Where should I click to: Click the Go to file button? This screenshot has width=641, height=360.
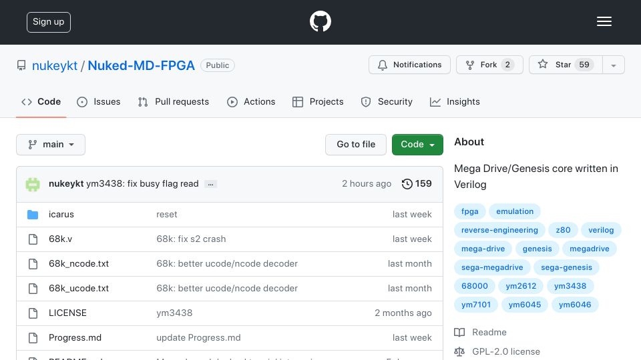pyautogui.click(x=356, y=145)
